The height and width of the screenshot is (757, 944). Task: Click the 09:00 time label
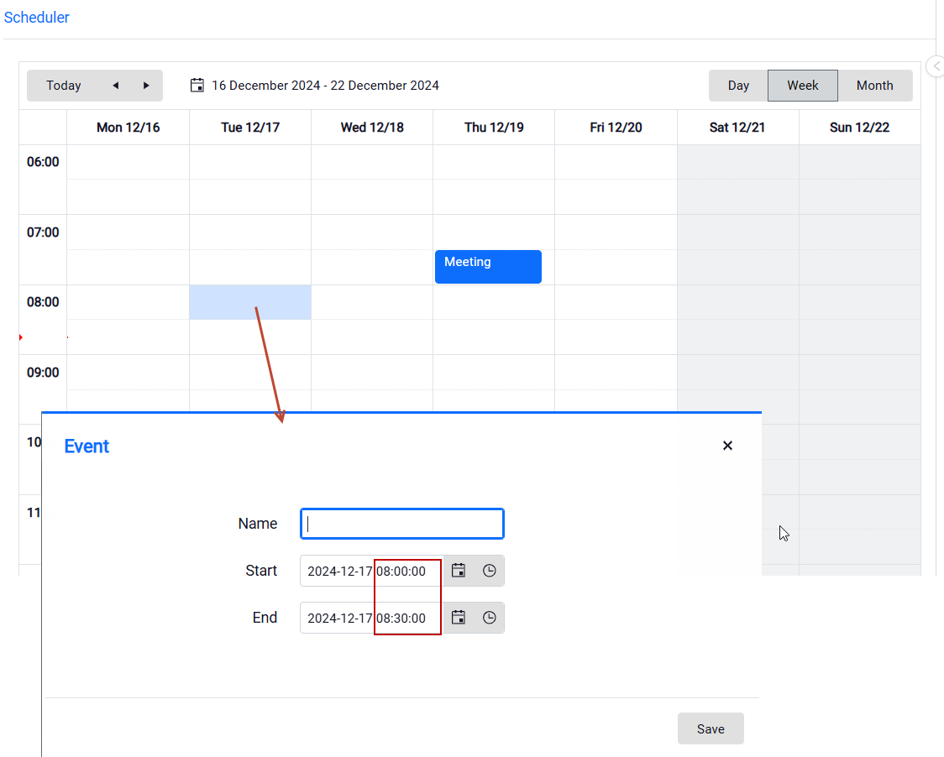point(43,373)
